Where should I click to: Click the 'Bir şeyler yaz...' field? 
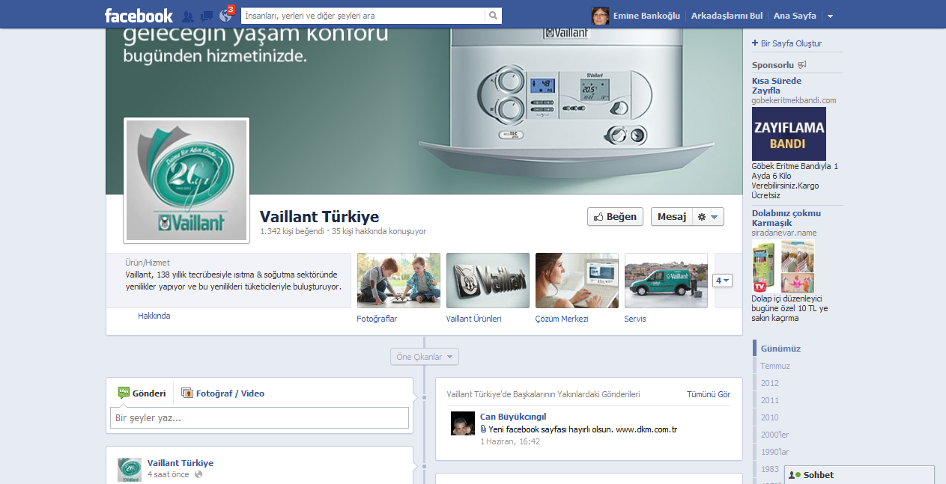[259, 417]
